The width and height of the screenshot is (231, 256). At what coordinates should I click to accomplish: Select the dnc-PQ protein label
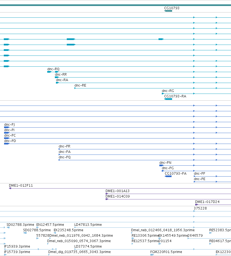65,157
